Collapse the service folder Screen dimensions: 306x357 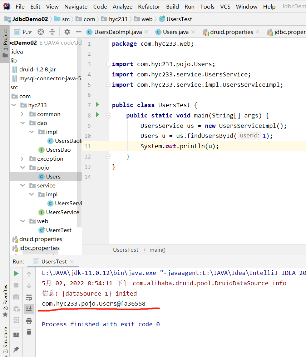(23, 185)
